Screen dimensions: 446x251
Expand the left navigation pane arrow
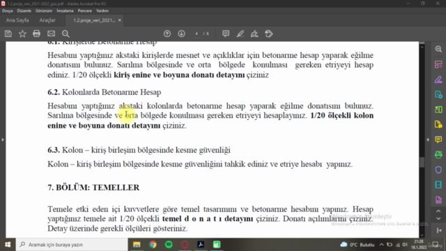[x=3, y=139]
